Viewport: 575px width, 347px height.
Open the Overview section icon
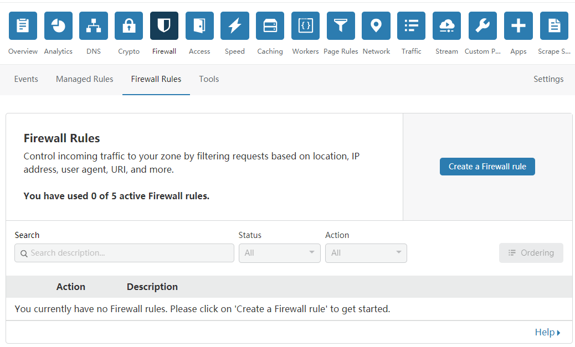23,25
